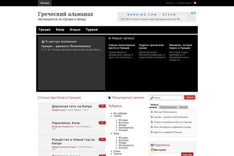Click the icon beside Популярные записи heading
The image size is (234, 156).
(110, 97)
